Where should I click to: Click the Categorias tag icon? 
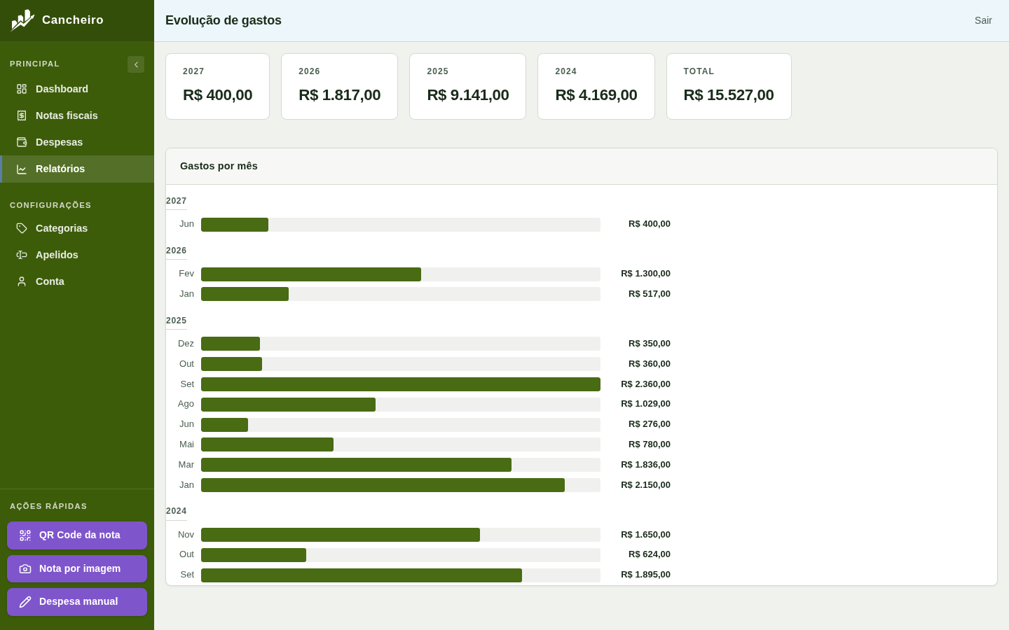pos(22,228)
